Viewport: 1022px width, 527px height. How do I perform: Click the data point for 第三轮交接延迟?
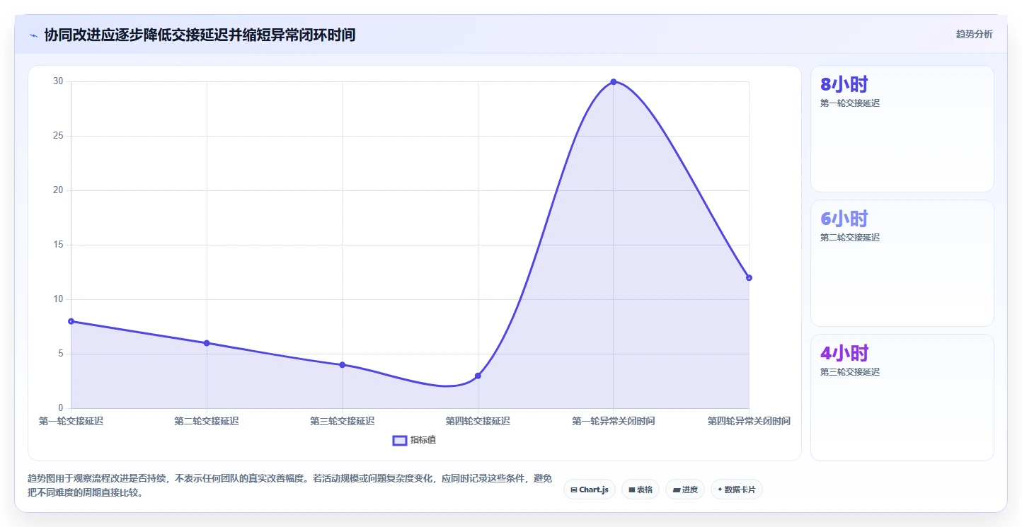pos(342,365)
